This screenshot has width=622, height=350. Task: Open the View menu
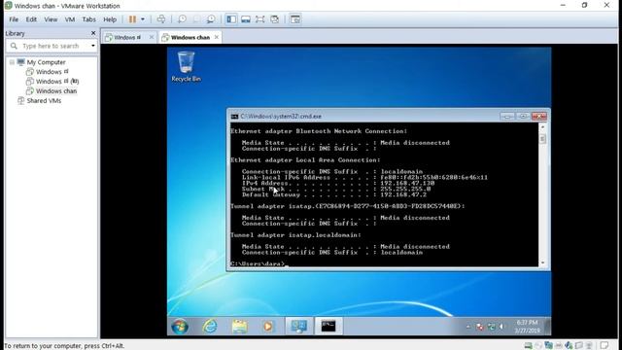51,19
